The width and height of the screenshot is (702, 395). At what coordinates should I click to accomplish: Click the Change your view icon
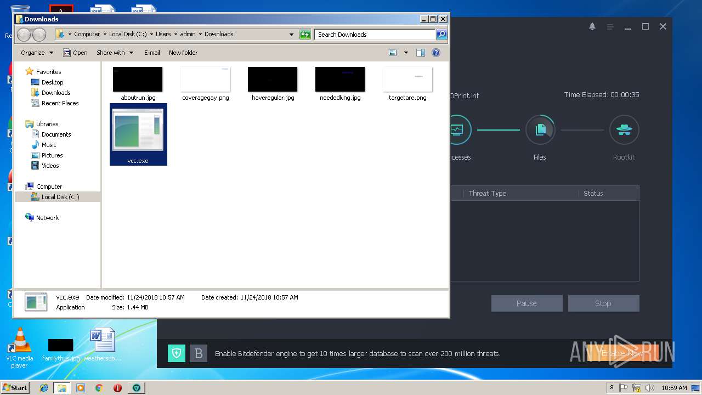(393, 53)
